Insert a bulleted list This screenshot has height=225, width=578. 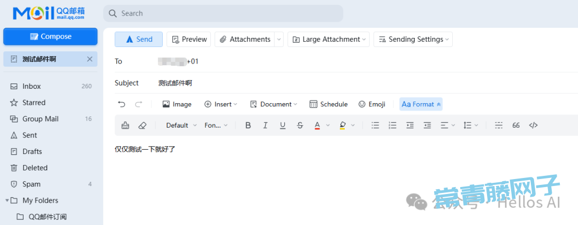(x=375, y=126)
